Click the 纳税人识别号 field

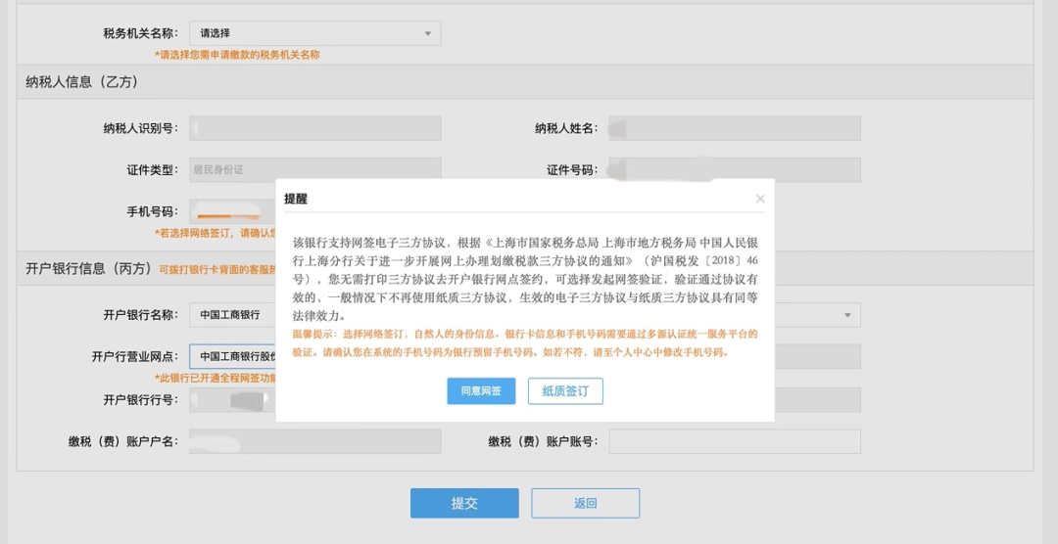(315, 128)
